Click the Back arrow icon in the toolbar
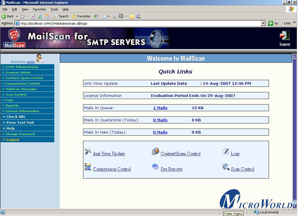Image resolution: width=298 pixels, height=216 pixels. pyautogui.click(x=3, y=16)
